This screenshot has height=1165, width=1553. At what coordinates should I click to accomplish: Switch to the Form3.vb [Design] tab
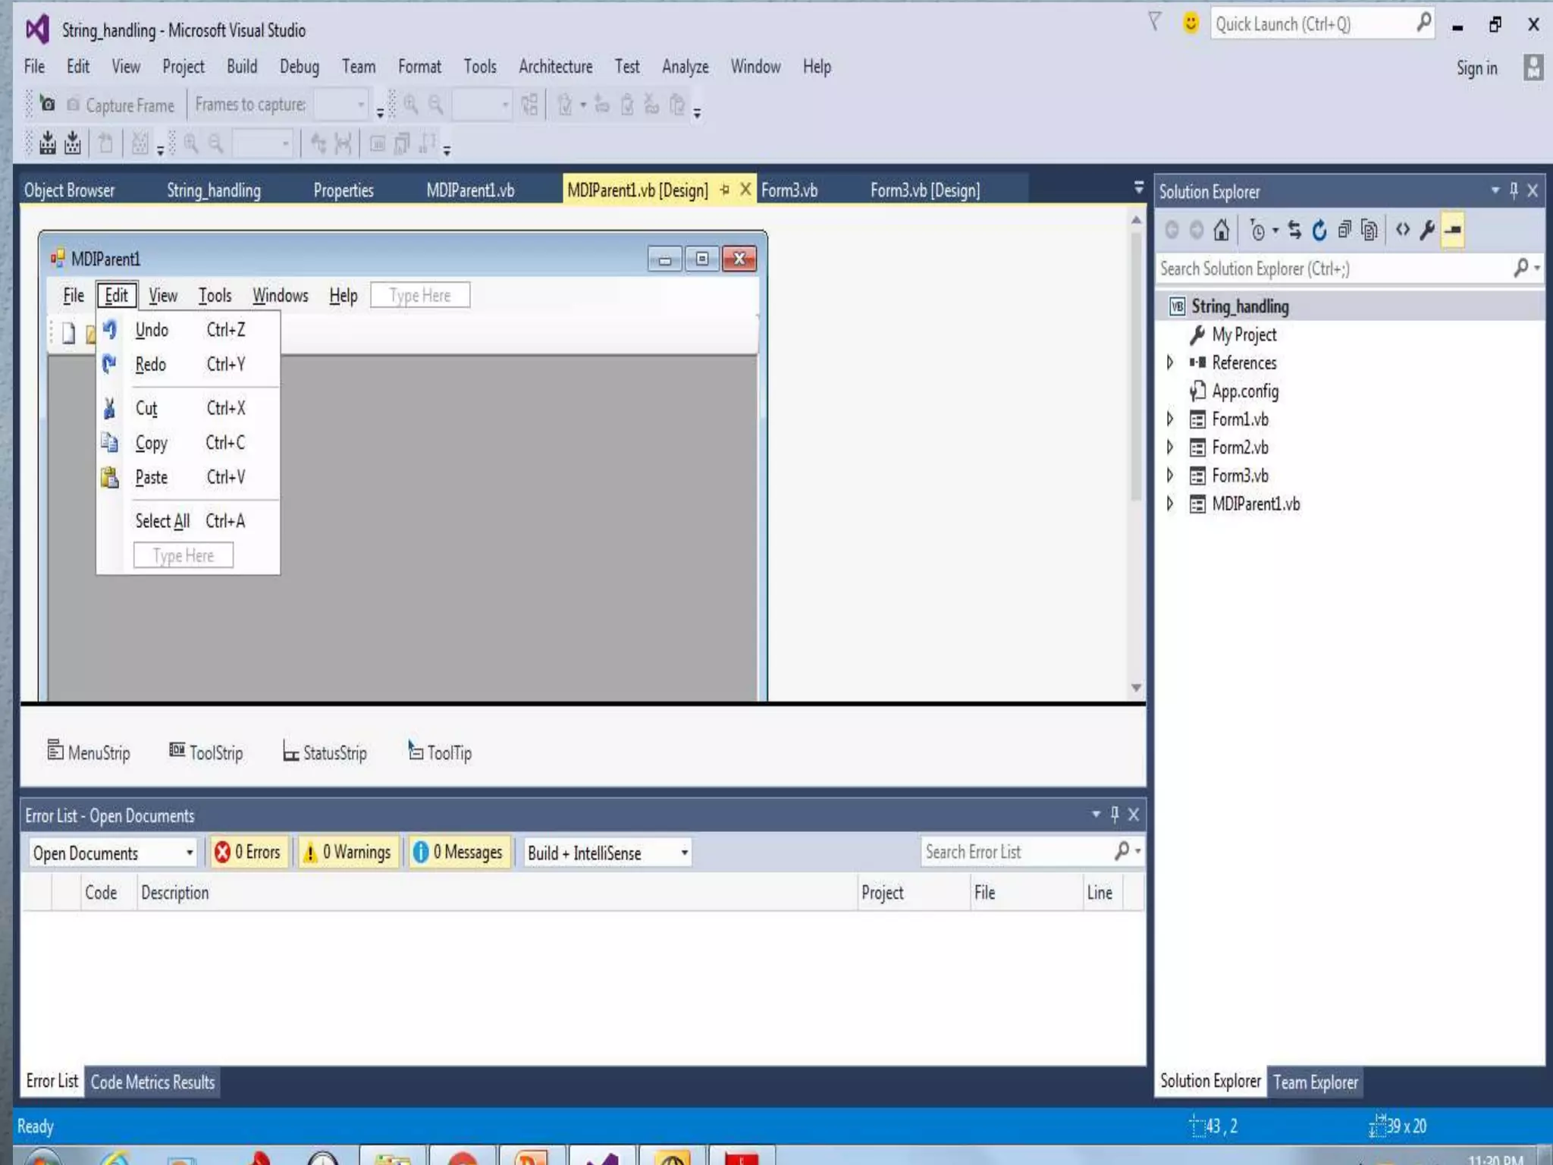[x=924, y=190]
